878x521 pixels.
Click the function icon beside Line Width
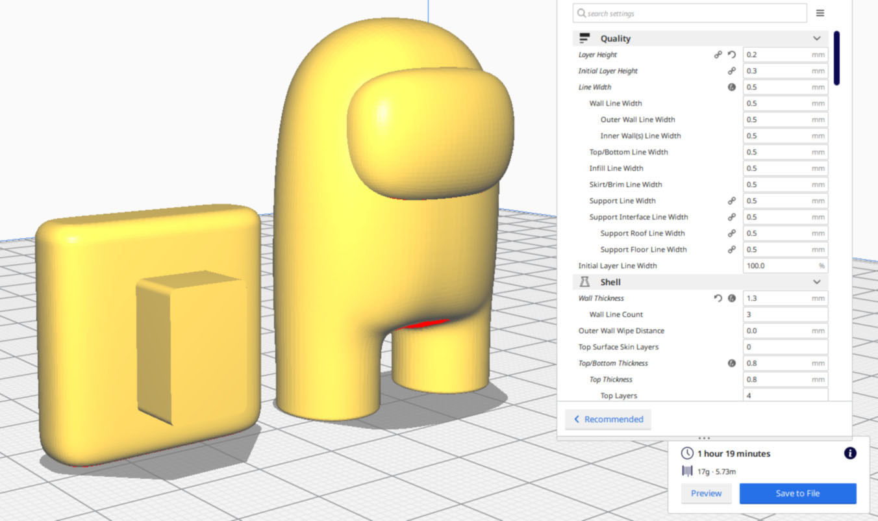(732, 87)
